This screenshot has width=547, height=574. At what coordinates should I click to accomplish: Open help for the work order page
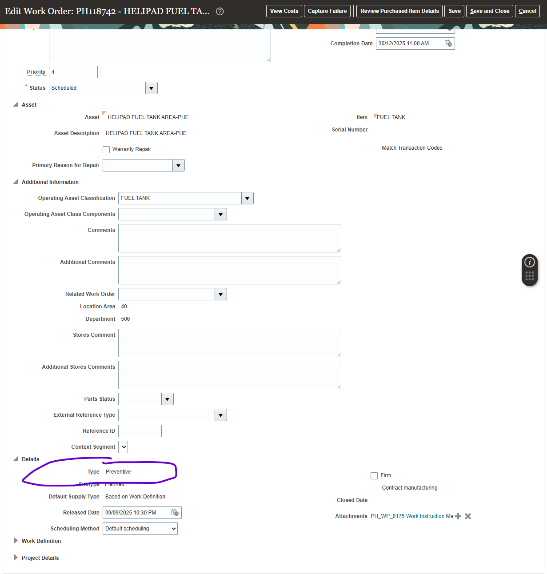click(220, 12)
